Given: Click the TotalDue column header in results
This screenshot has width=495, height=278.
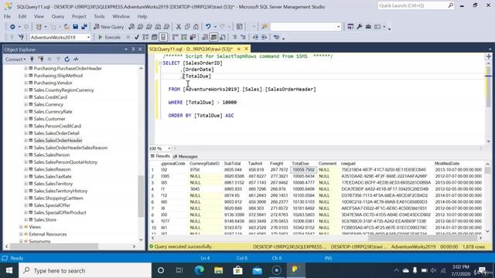Looking at the screenshot, I should [x=300, y=164].
